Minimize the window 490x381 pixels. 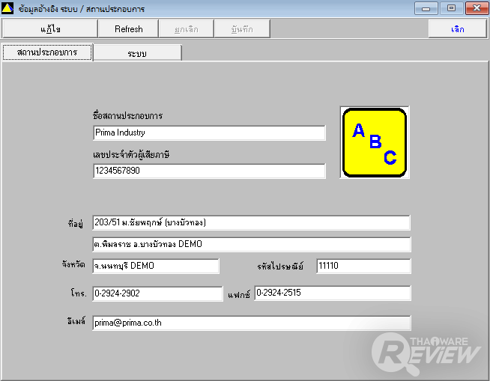click(426, 8)
